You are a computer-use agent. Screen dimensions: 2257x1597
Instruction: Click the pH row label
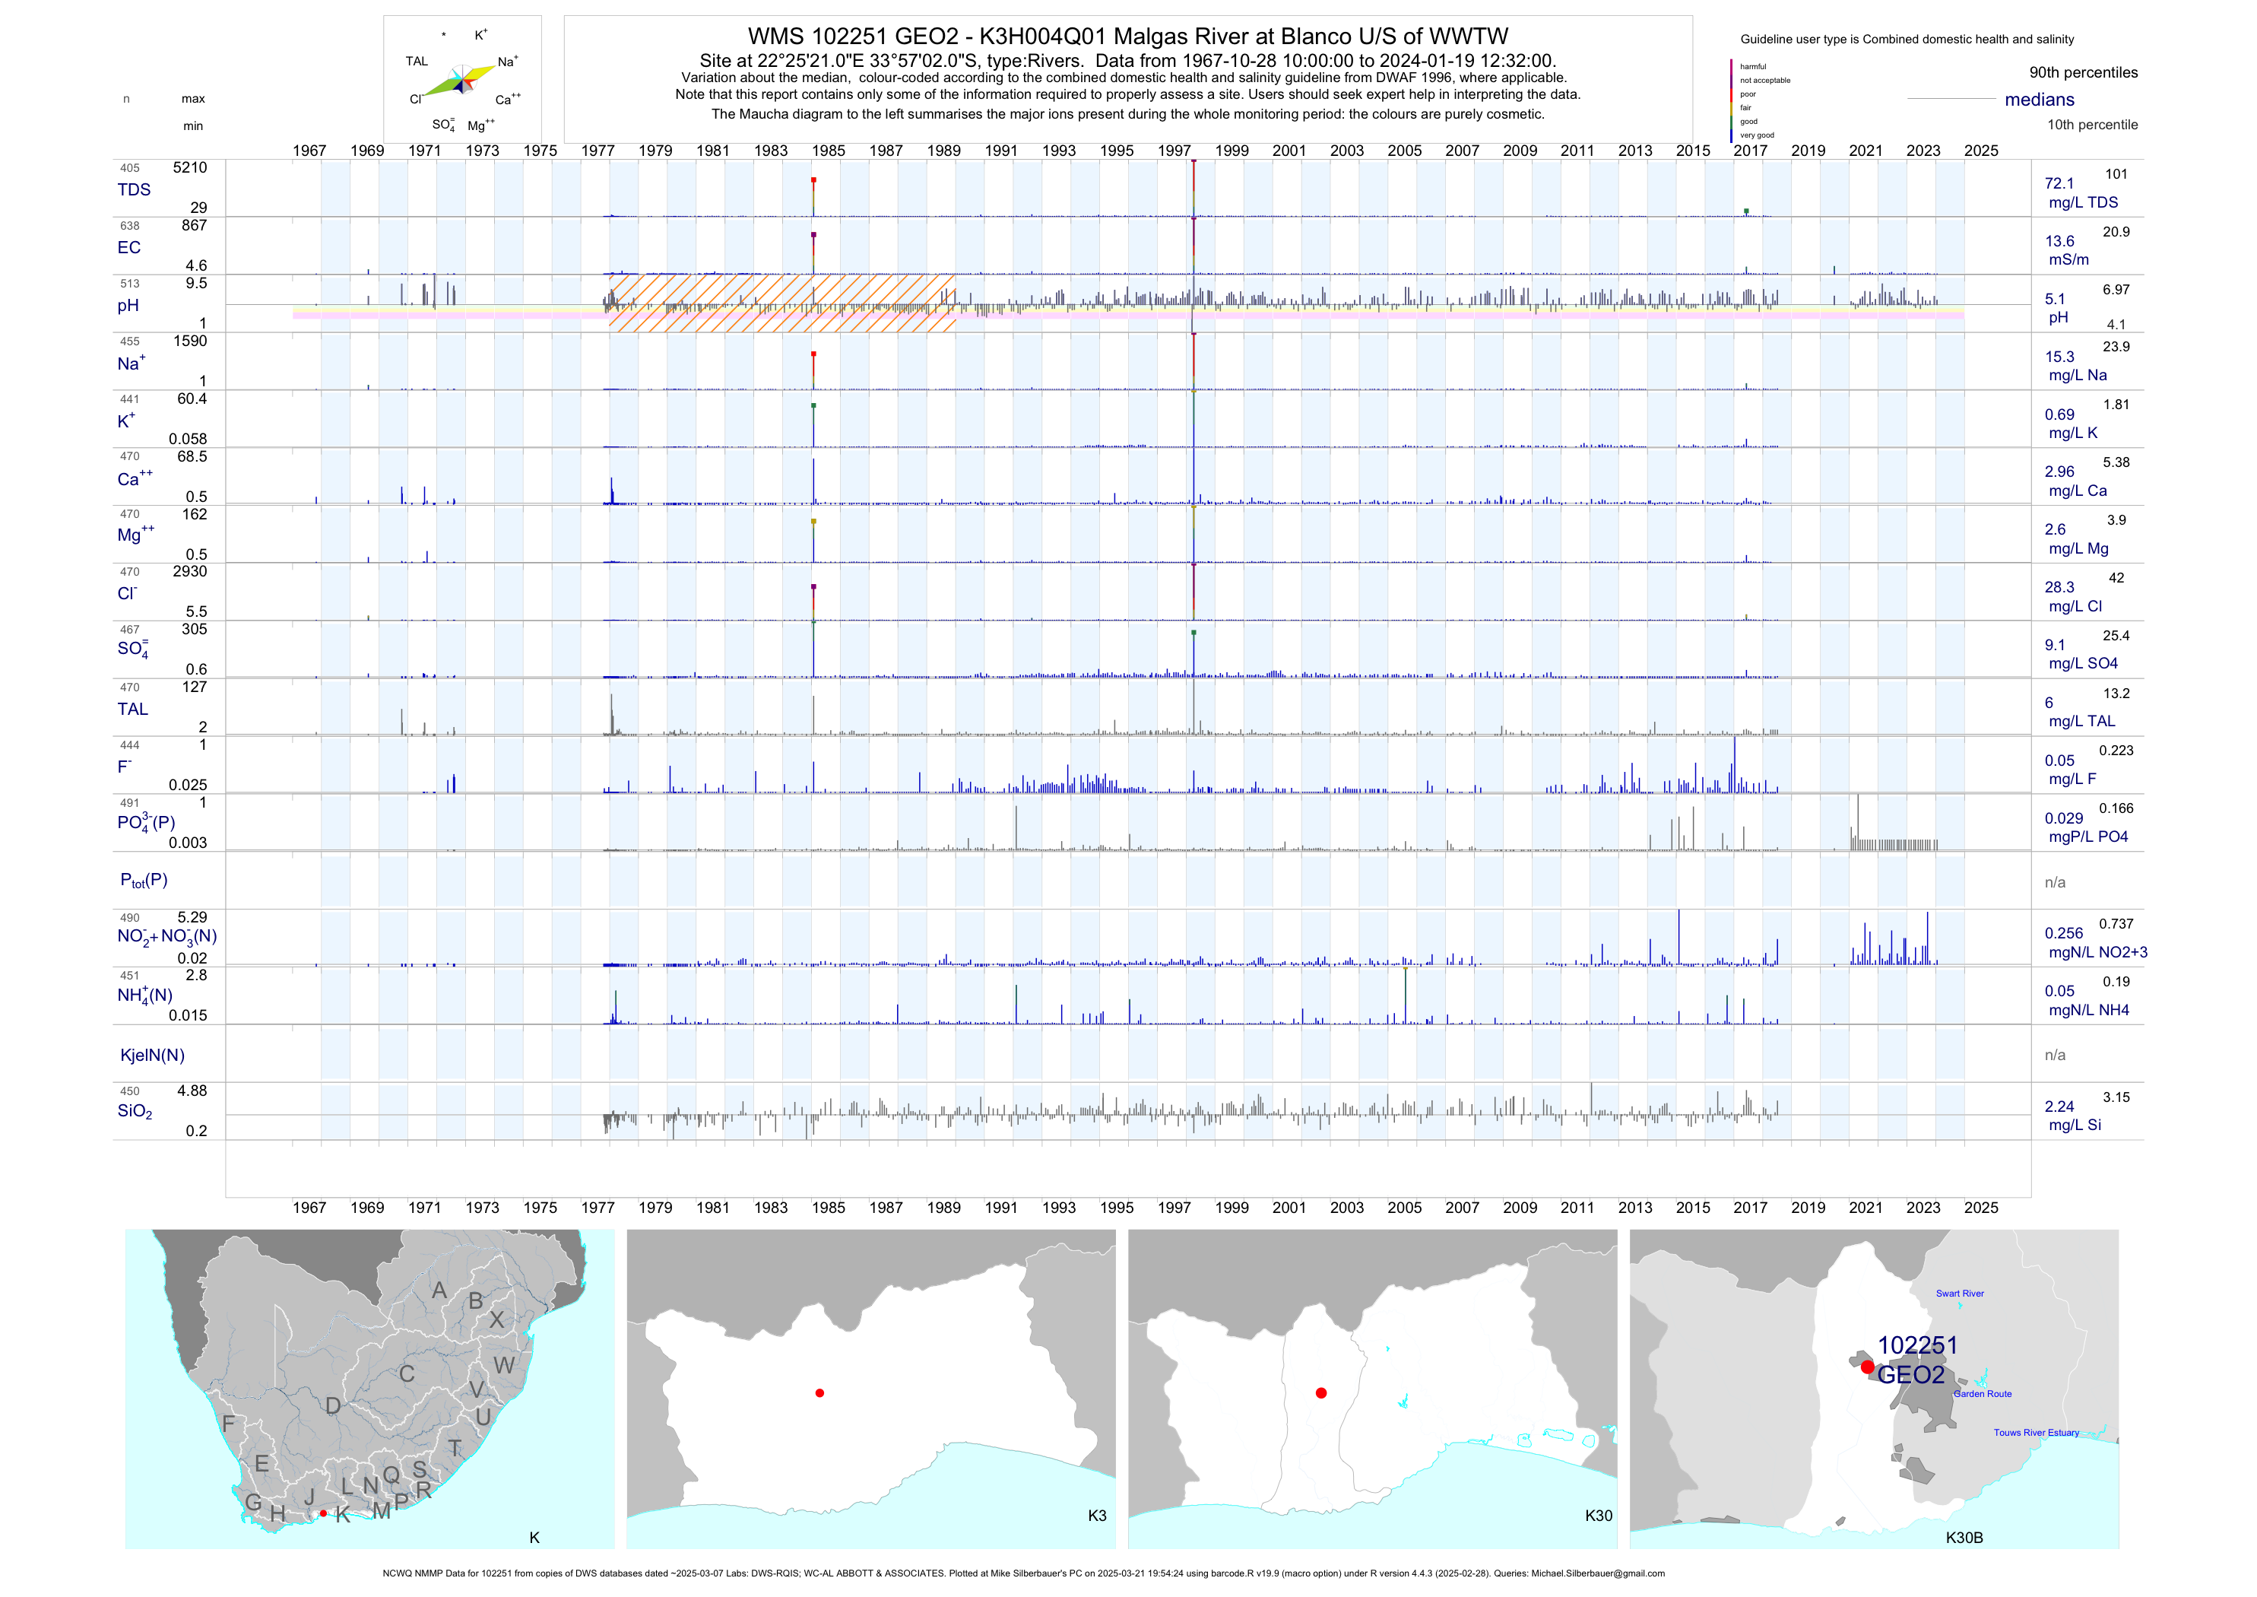pos(128,306)
